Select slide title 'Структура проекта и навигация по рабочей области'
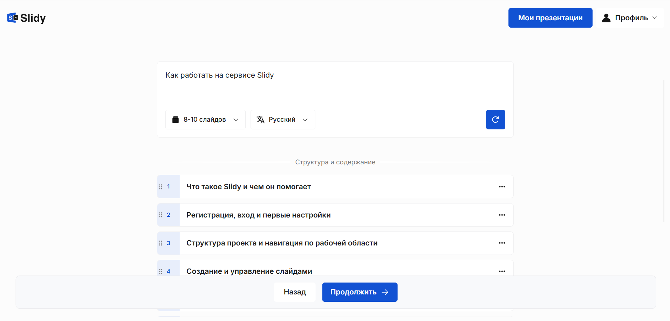 pyautogui.click(x=282, y=243)
